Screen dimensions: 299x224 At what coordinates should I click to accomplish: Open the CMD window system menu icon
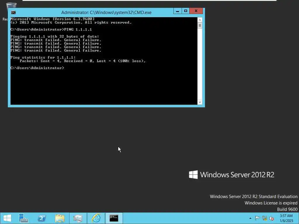click(x=13, y=13)
